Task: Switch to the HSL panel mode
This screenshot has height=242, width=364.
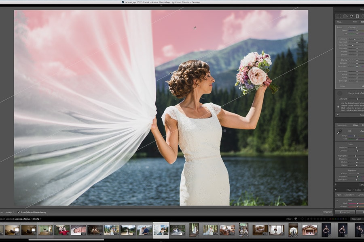Action: click(x=349, y=190)
